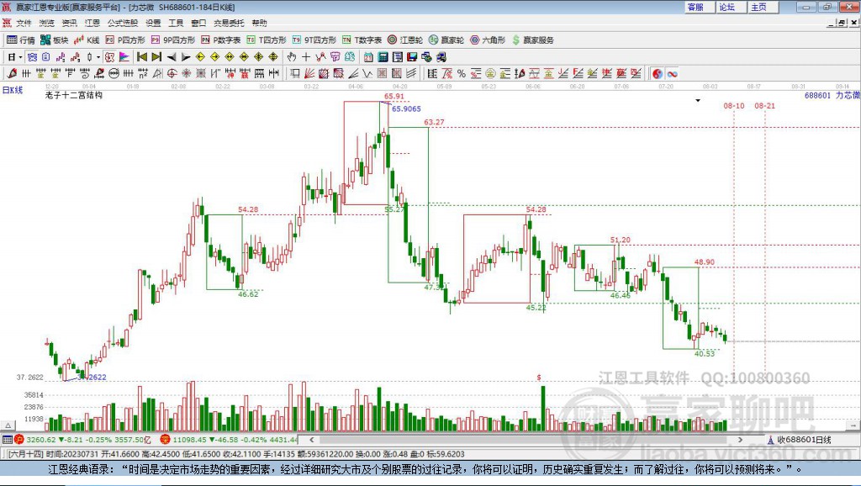The width and height of the screenshot is (861, 486).
Task: Select the 收688601日线 tab at bottom
Action: click(799, 439)
